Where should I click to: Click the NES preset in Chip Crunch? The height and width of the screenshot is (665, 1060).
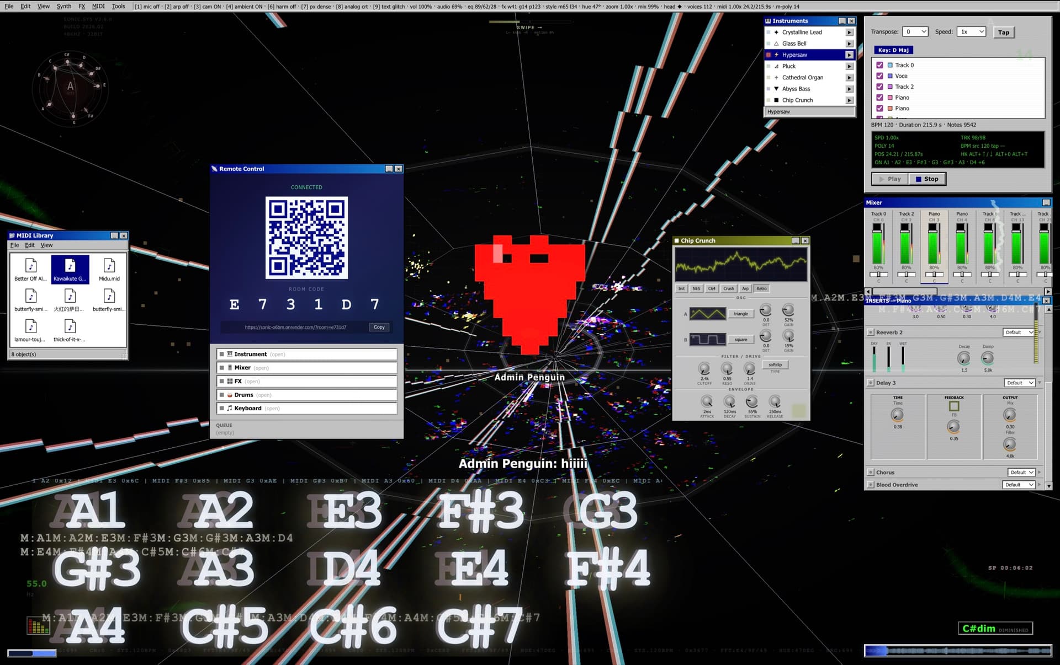point(696,288)
